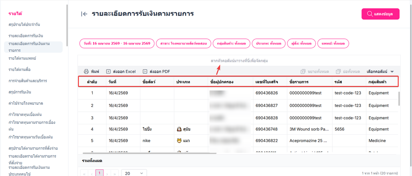This screenshot has width=412, height=176.
Task: Expand all rows with ขยายทั้งหมด
Action: 314,71
